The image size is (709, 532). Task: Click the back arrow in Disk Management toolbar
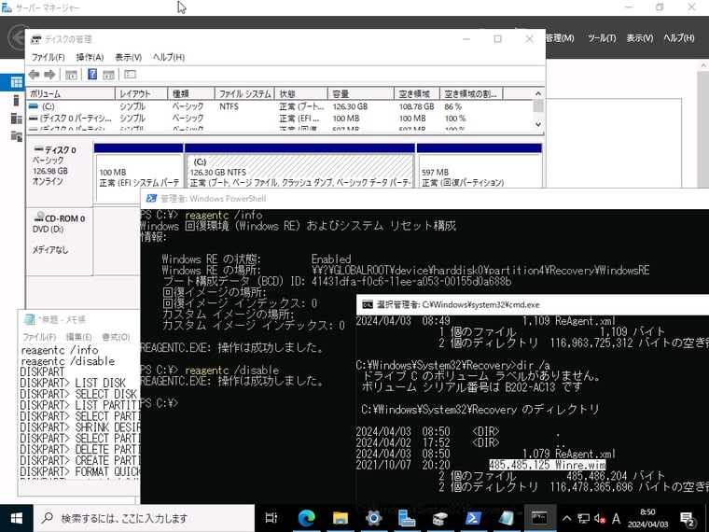pos(34,74)
